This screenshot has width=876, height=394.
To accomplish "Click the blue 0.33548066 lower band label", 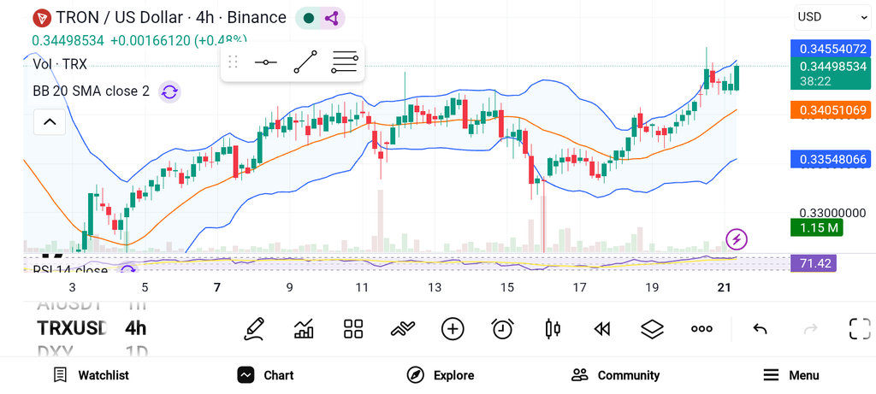I will pyautogui.click(x=831, y=159).
